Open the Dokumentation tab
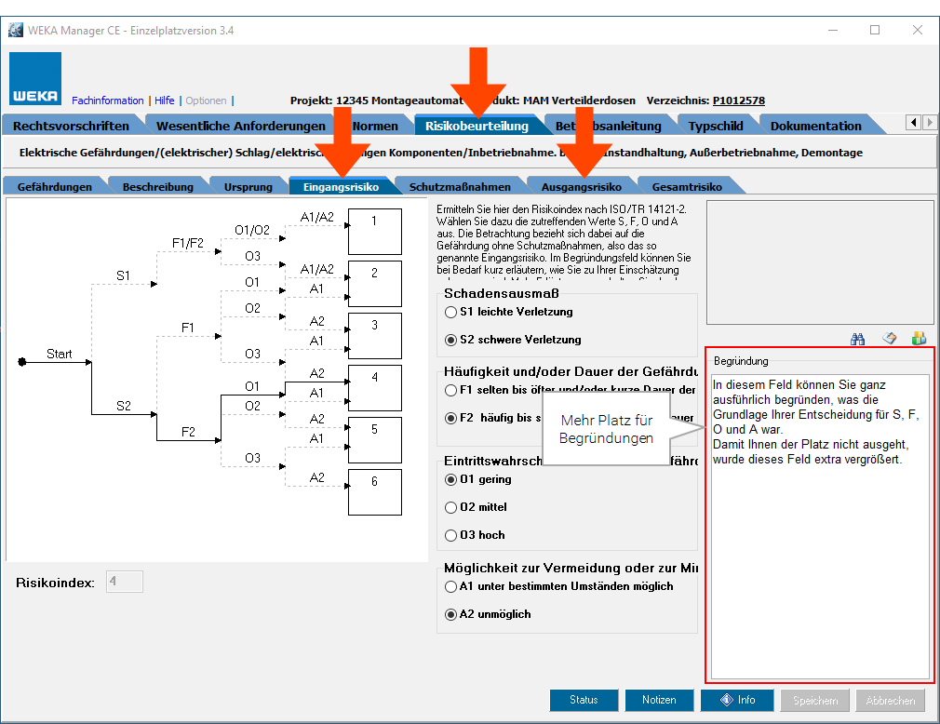The image size is (940, 724). [x=815, y=126]
